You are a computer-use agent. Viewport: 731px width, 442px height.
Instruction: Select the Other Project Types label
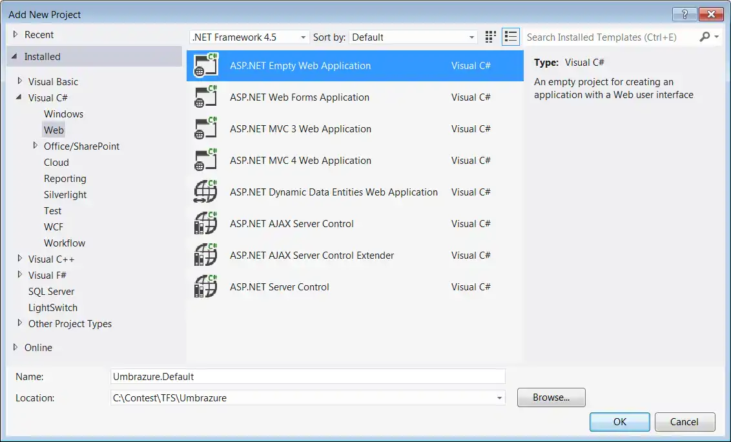70,324
